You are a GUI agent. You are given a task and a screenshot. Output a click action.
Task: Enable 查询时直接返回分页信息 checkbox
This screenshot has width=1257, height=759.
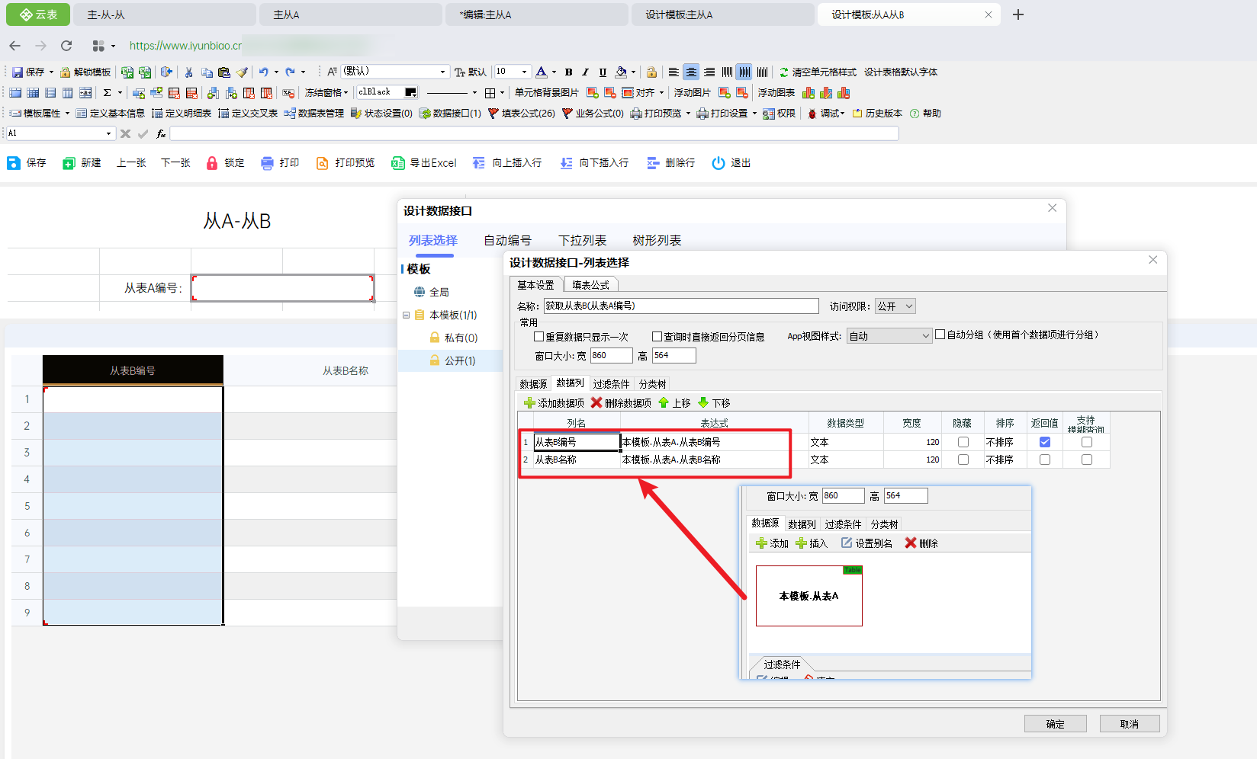(x=657, y=336)
